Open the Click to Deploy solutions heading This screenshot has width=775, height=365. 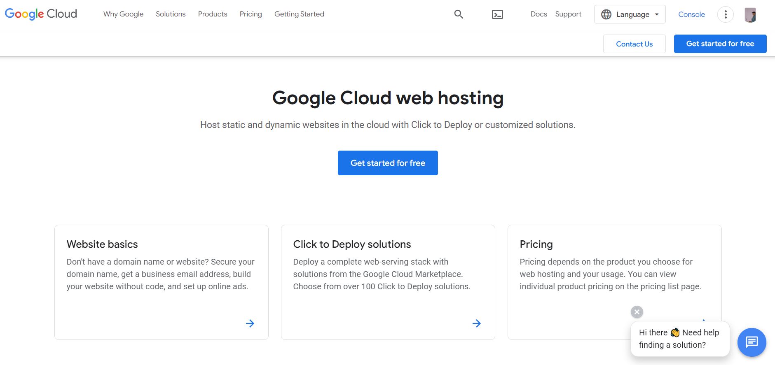tap(352, 244)
